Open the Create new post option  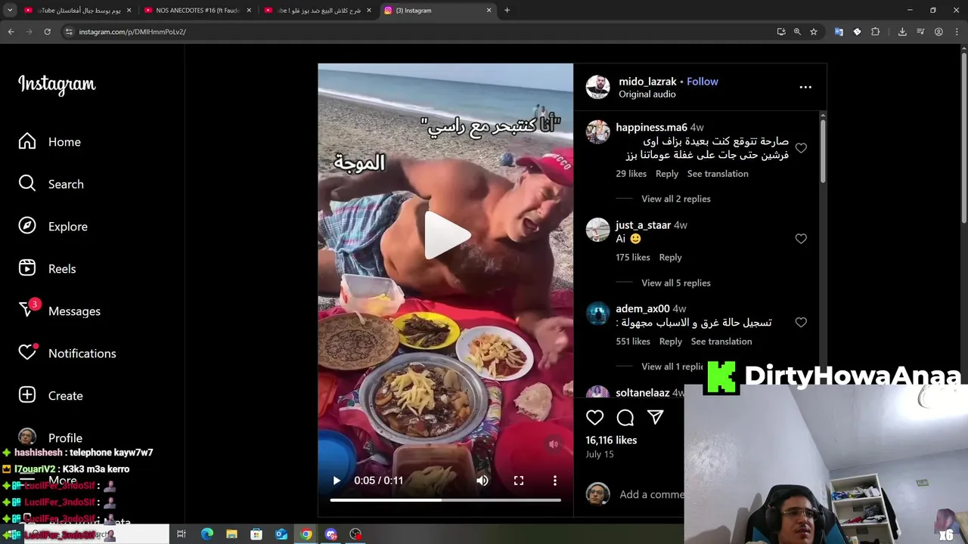coord(51,396)
